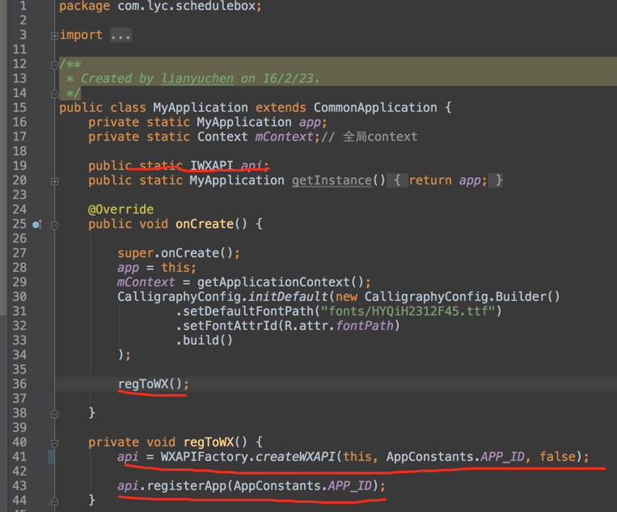The width and height of the screenshot is (617, 512).
Task: Expand the folded import block
Action: [55, 36]
